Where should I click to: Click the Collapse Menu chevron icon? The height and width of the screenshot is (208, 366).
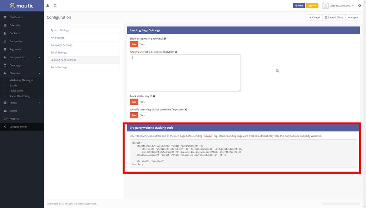(5, 127)
